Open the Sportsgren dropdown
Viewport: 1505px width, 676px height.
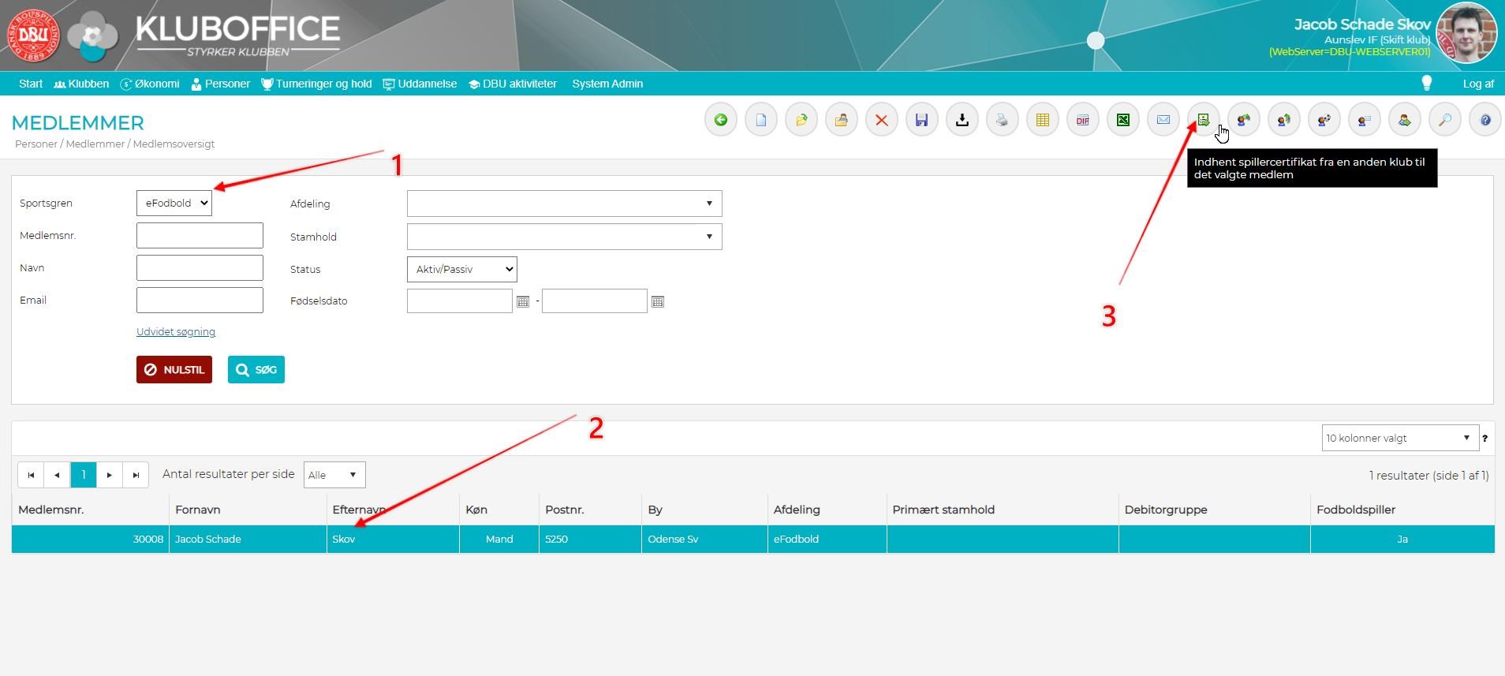[174, 203]
